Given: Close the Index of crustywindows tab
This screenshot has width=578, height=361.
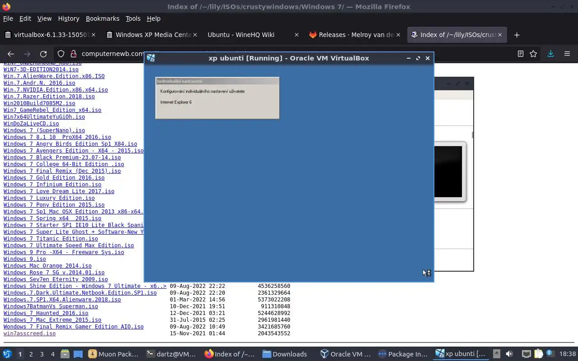Looking at the screenshot, I should tap(499, 35).
